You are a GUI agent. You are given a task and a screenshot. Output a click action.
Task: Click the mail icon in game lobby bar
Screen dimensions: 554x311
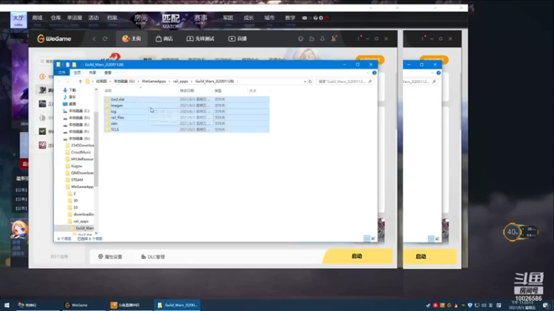(x=305, y=18)
